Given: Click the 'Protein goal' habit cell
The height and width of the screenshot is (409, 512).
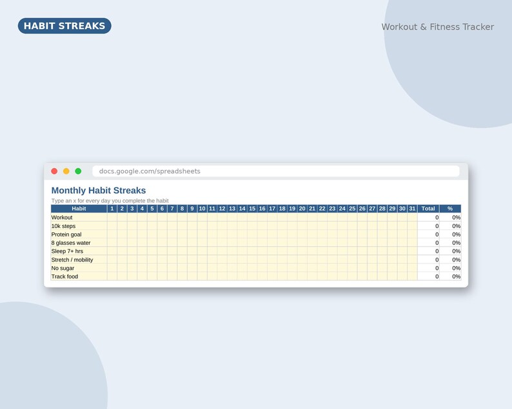Looking at the screenshot, I should click(79, 234).
